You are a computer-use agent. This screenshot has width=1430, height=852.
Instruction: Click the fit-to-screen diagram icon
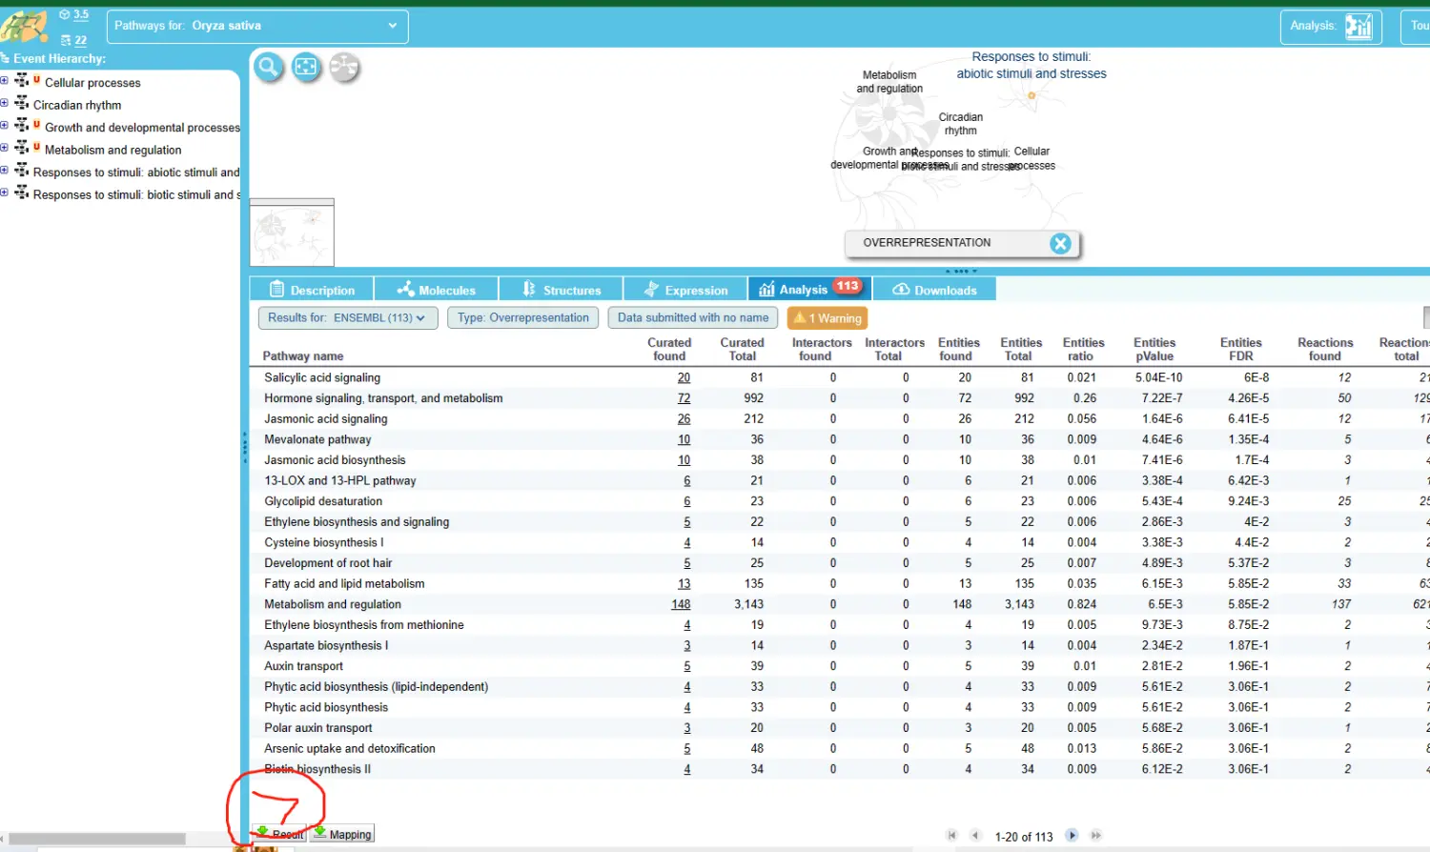[306, 68]
